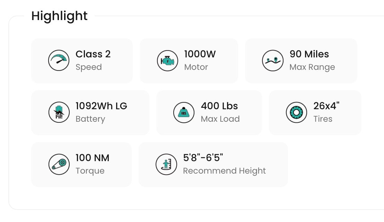Click the "1092Wh LG" battery value

click(101, 106)
